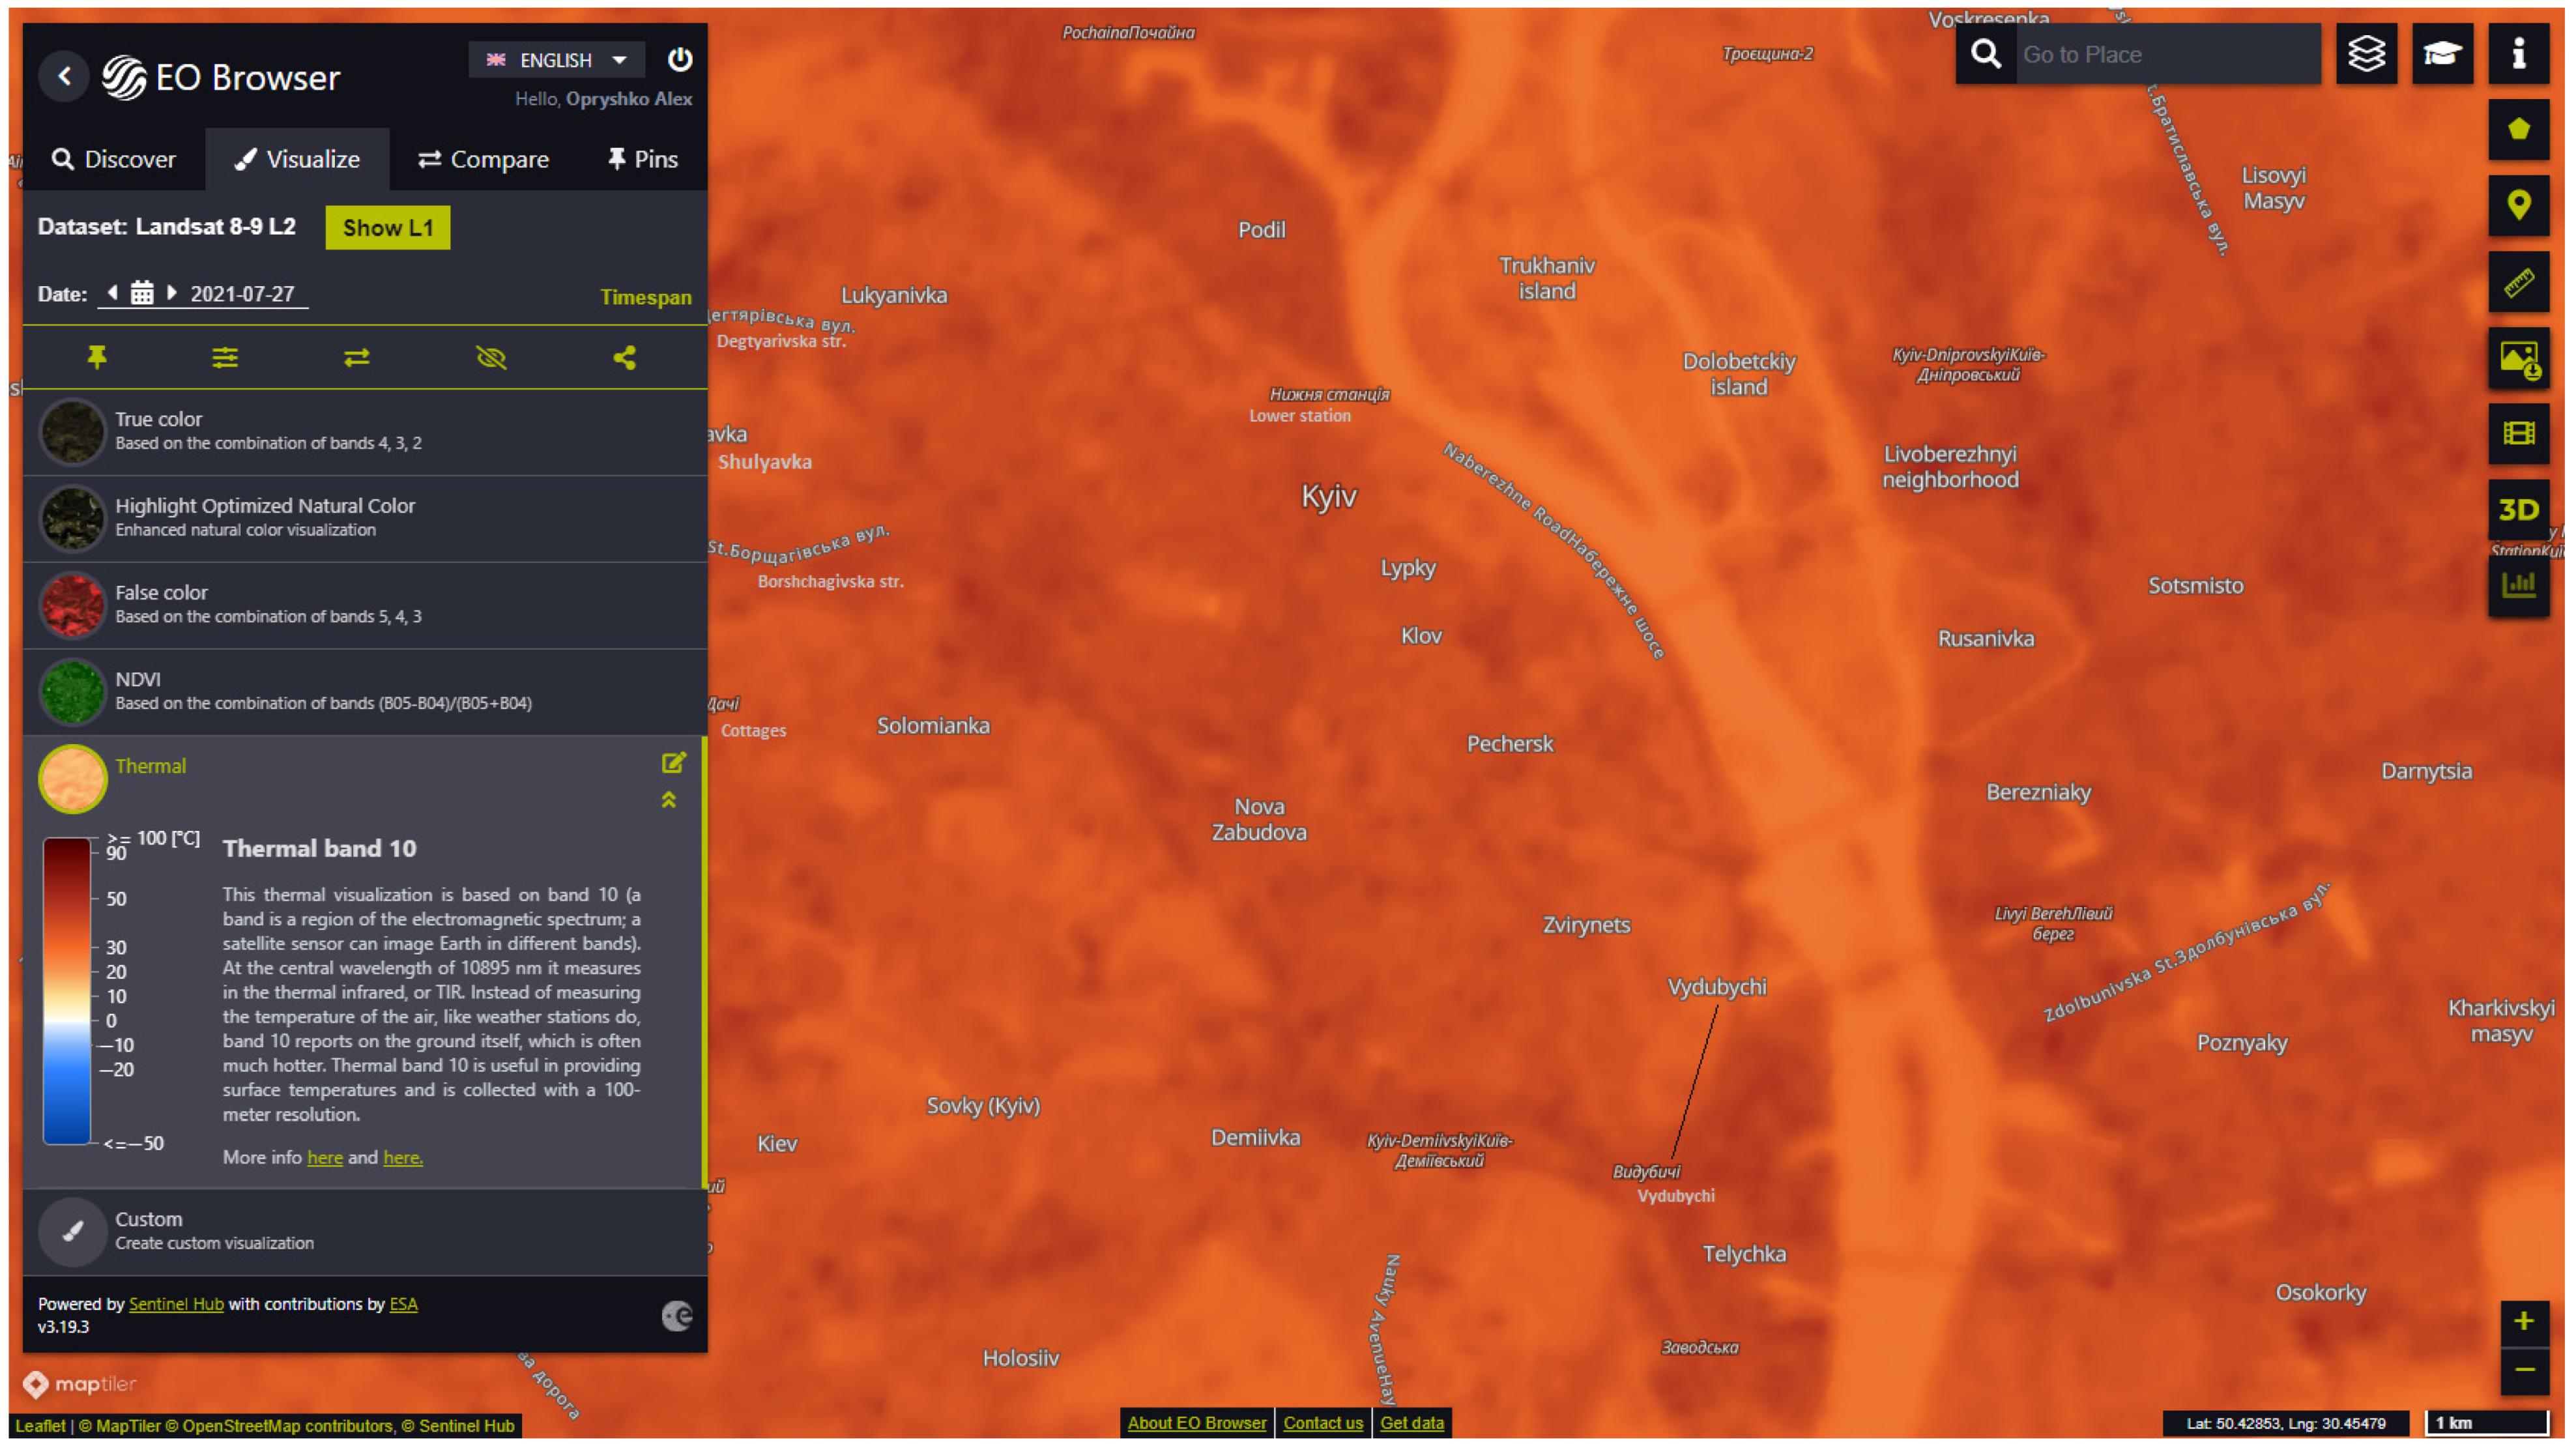The width and height of the screenshot is (2576, 1446).
Task: Collapse the Thermal layer description
Action: [x=669, y=800]
